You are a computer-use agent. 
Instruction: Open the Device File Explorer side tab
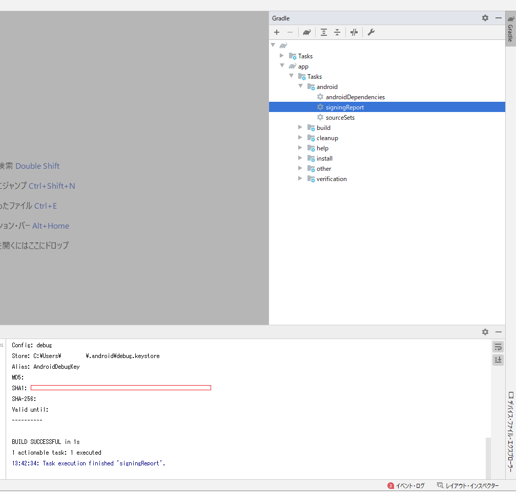coord(510,432)
